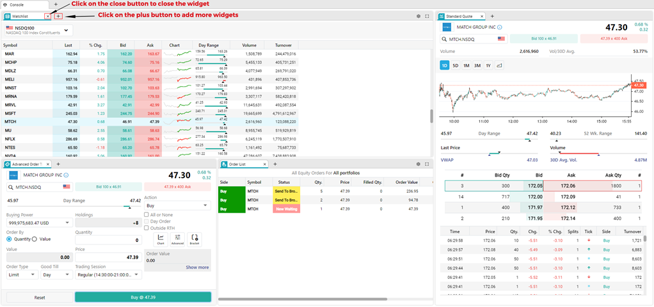654x307 pixels.
Task: Select the Value radio button under Order By
Action: 35,239
